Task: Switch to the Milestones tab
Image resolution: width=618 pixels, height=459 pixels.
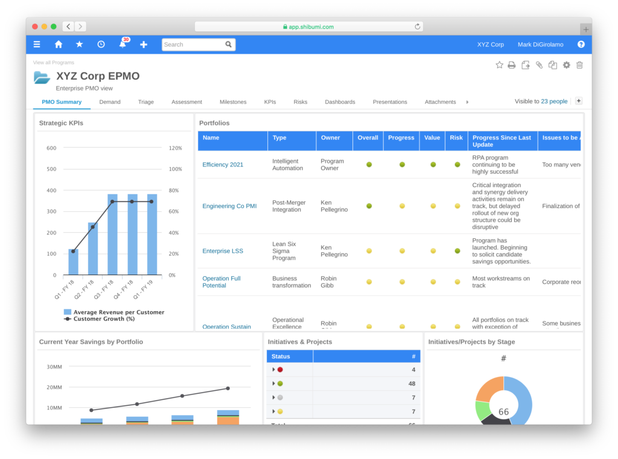Action: click(x=233, y=102)
